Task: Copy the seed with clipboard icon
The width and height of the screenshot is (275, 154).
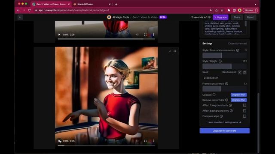Action: 244,72
